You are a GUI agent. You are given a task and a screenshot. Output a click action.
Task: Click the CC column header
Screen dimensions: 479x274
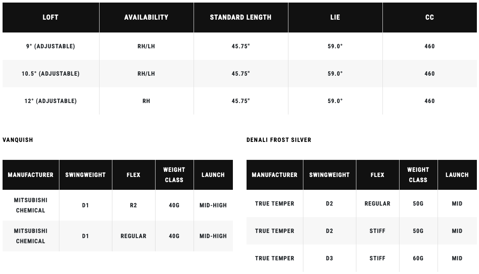[429, 18]
